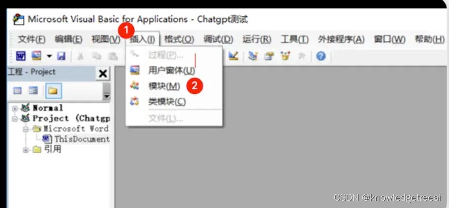Select the Microsoft Word folder item
This screenshot has height=208, width=449.
point(76,129)
